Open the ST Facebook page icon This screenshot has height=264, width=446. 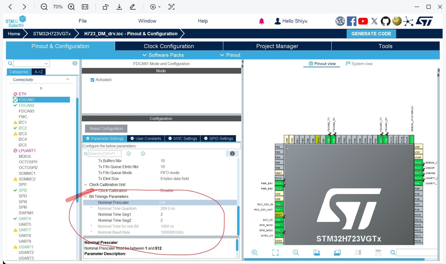(352, 21)
